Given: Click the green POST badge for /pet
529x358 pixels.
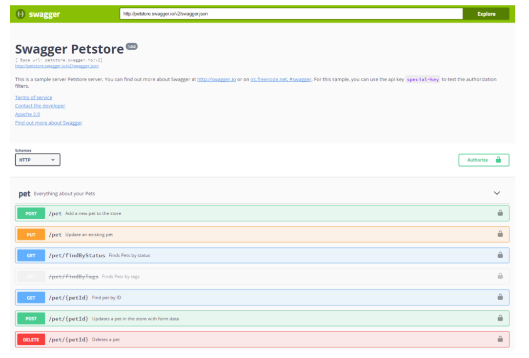Looking at the screenshot, I should [31, 213].
